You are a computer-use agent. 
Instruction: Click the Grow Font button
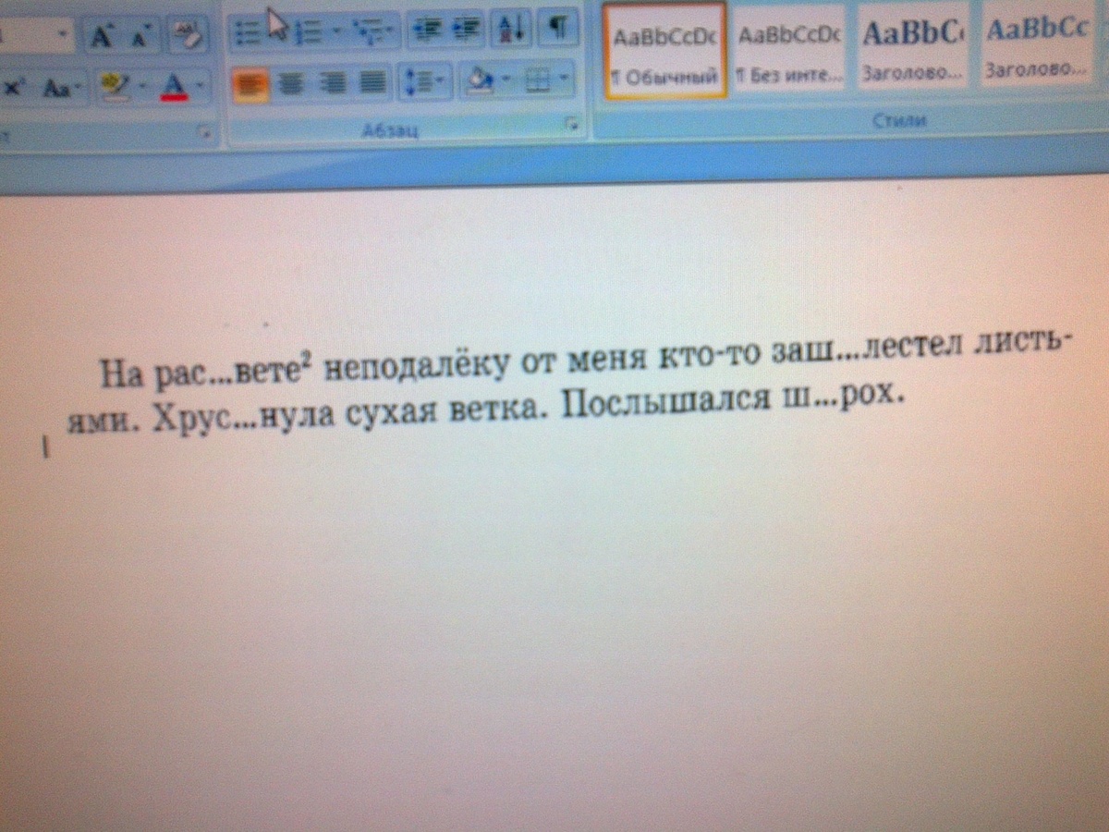pyautogui.click(x=101, y=36)
